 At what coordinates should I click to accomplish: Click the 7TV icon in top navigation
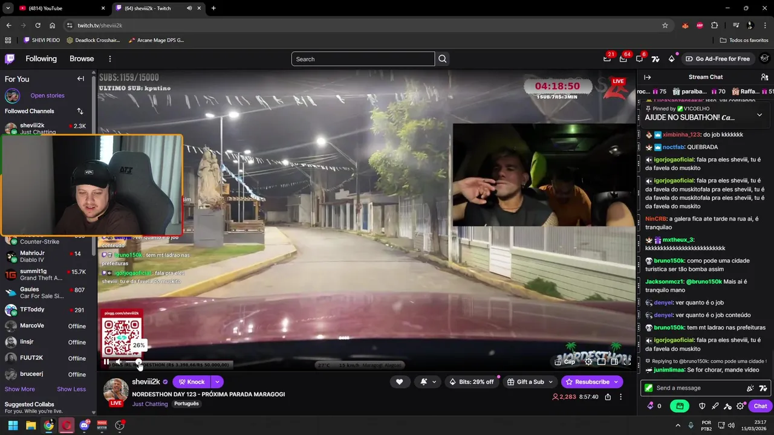[655, 59]
